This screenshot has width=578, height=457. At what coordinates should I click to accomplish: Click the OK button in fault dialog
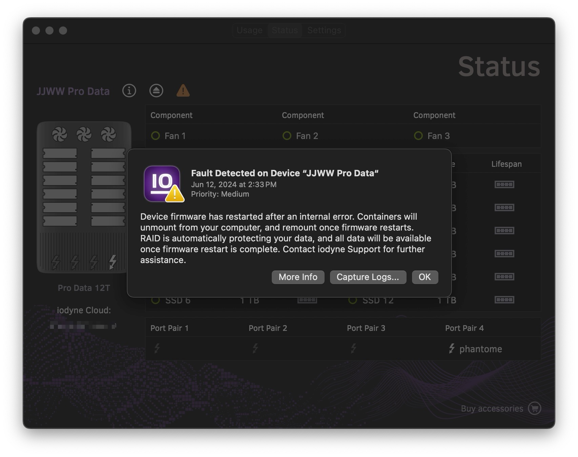(425, 277)
